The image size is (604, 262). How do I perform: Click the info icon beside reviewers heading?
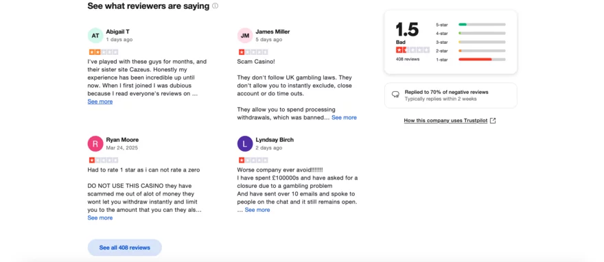pos(216,5)
